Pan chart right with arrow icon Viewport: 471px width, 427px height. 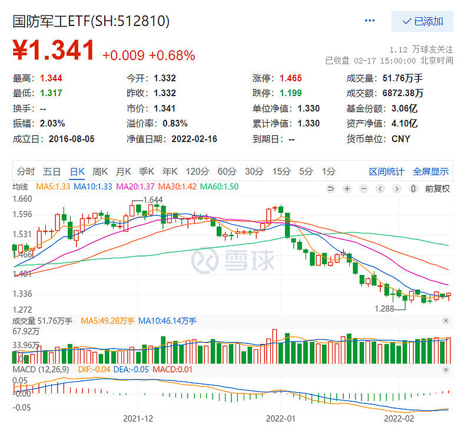(x=397, y=189)
